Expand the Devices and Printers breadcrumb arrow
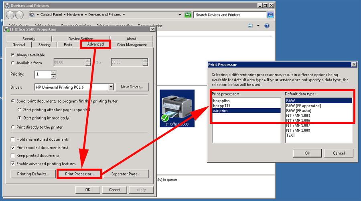The width and height of the screenshot is (361, 201). point(124,15)
